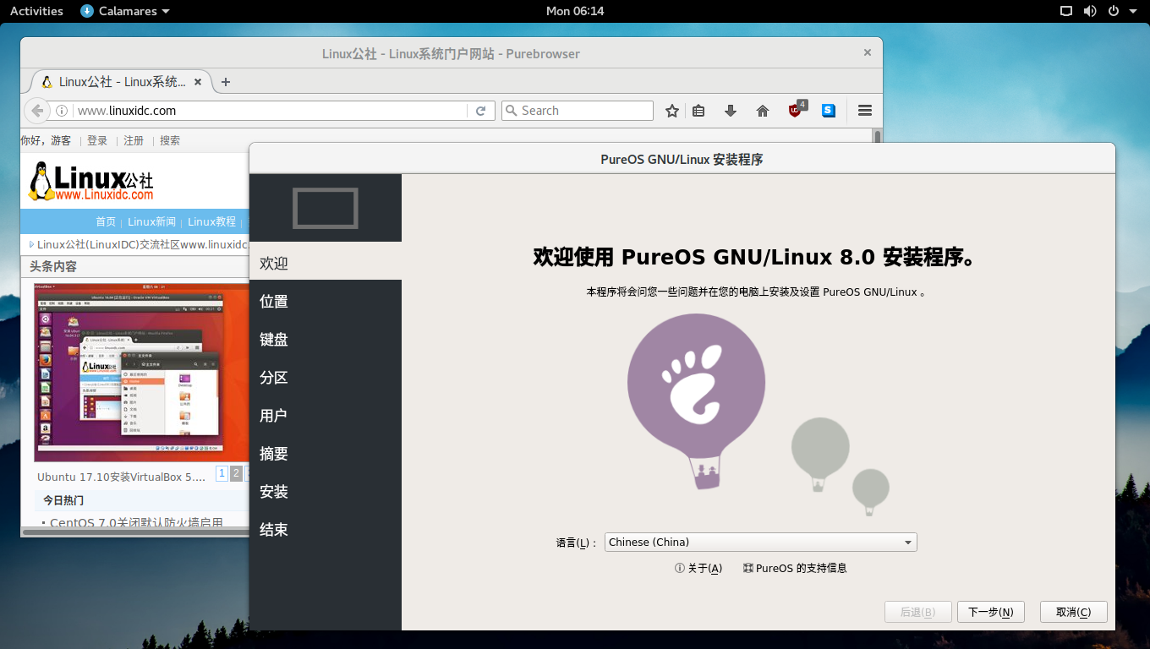The height and width of the screenshot is (649, 1150).
Task: Open the language dropdown Chinese (China)
Action: (x=761, y=543)
